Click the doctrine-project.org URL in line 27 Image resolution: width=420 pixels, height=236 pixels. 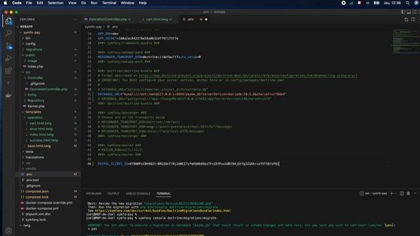(248, 75)
